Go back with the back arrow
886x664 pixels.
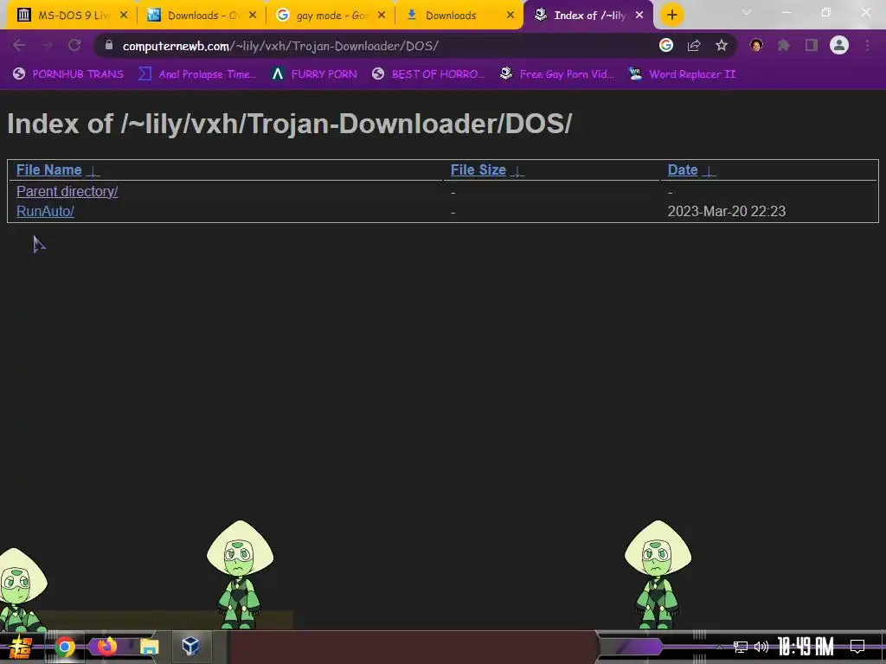point(19,45)
